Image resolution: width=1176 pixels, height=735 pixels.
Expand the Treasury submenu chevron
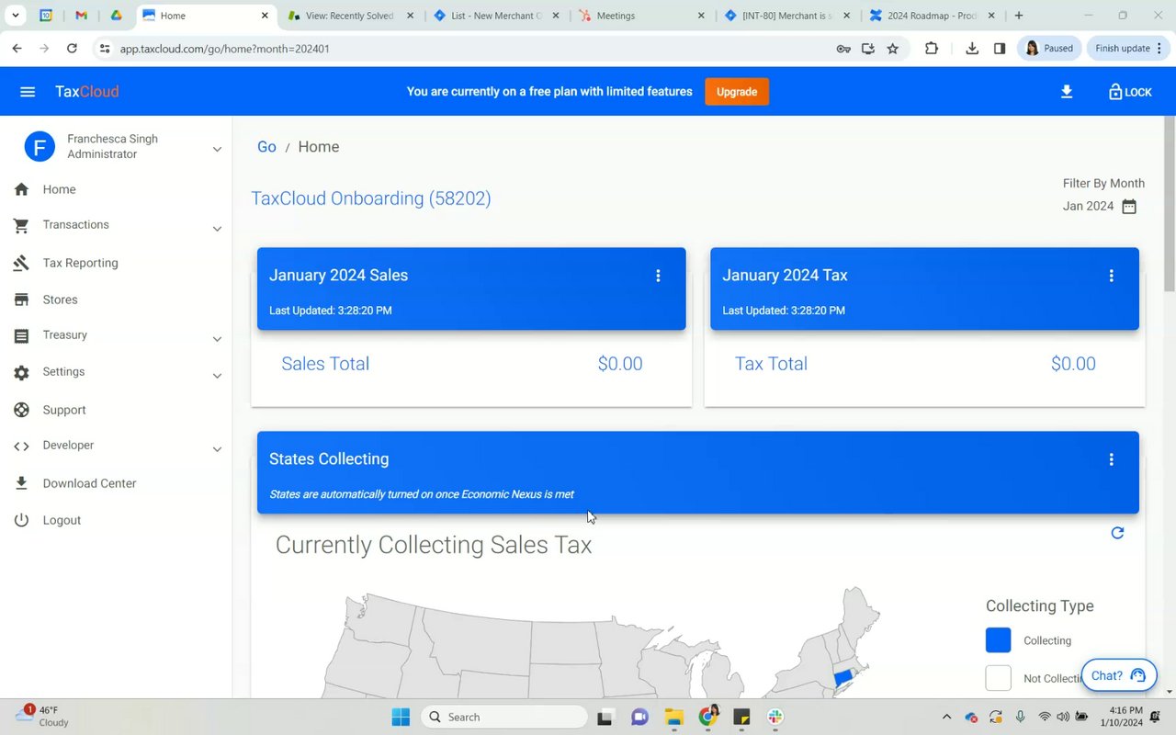[x=217, y=339]
